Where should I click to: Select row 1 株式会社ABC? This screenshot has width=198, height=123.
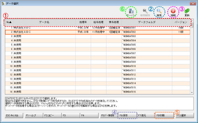[97, 28]
